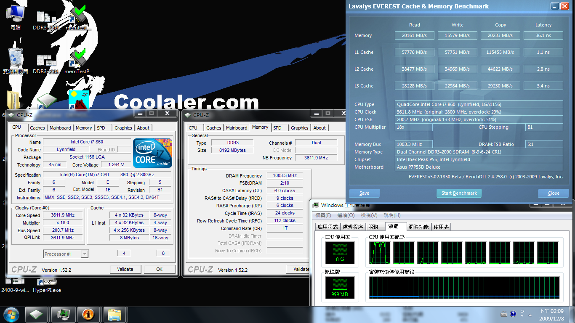Click CPU-Z title icon of processor window
The width and height of the screenshot is (575, 323).
coord(11,115)
